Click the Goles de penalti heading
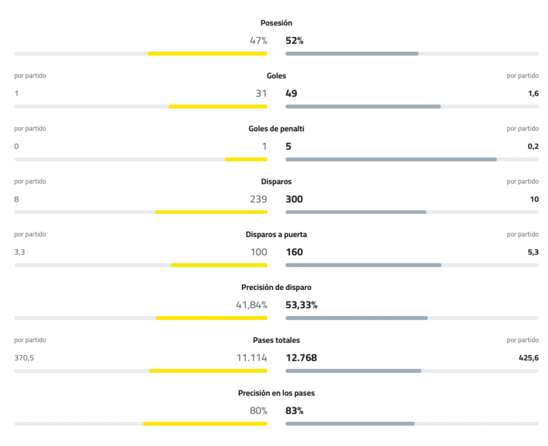Screen dimensions: 548x446 point(276,129)
